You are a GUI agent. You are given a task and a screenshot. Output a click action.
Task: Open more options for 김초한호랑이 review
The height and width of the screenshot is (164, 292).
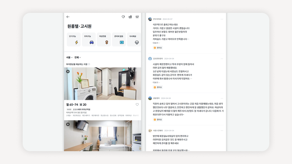(222, 59)
